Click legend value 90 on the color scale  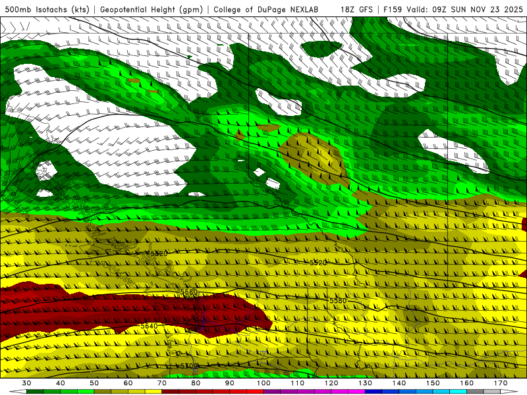click(x=229, y=383)
